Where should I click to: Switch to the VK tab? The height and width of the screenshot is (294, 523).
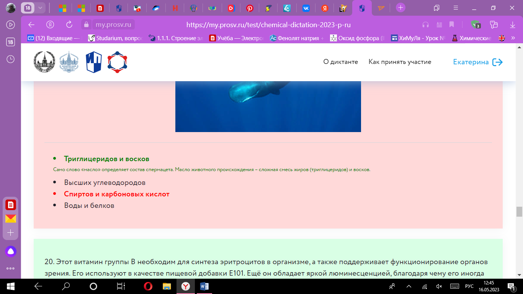pyautogui.click(x=306, y=8)
